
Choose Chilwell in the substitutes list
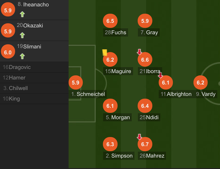coord(16,88)
